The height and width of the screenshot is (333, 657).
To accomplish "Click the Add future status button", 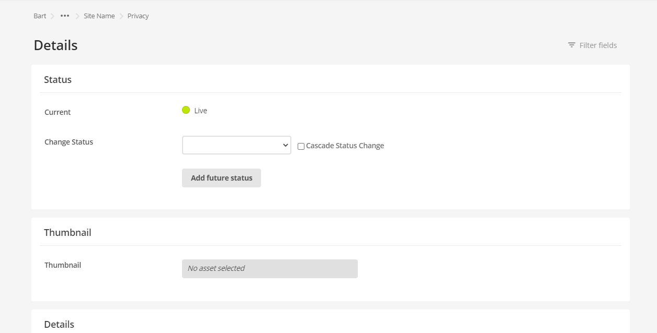I will pos(221,178).
